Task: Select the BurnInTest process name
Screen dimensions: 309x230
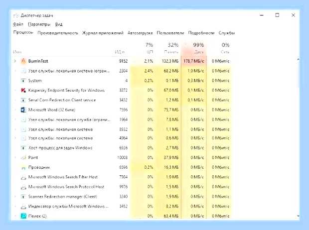Action: [38, 61]
